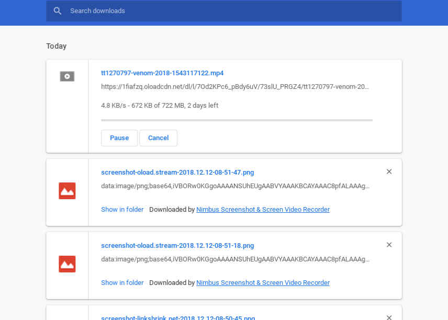Click the venom download progress bar
The image size is (448, 320).
(x=237, y=120)
